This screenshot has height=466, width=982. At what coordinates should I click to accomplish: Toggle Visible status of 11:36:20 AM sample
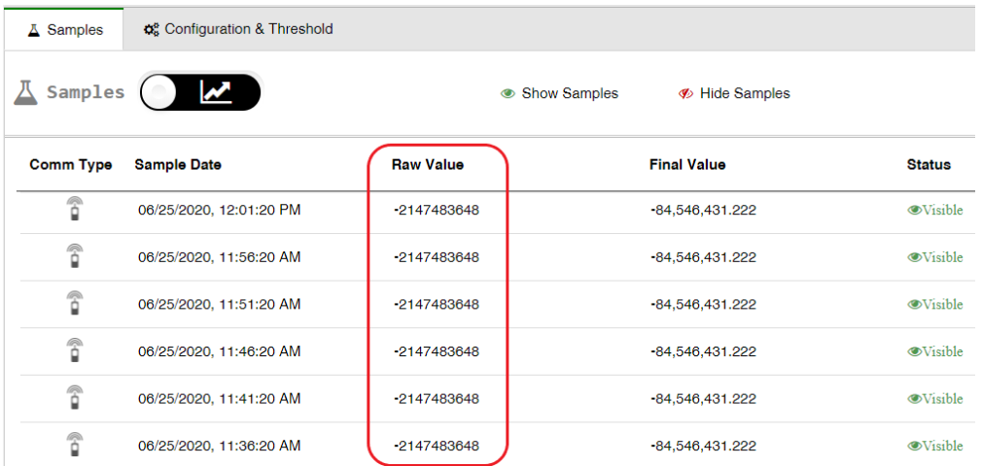[935, 446]
